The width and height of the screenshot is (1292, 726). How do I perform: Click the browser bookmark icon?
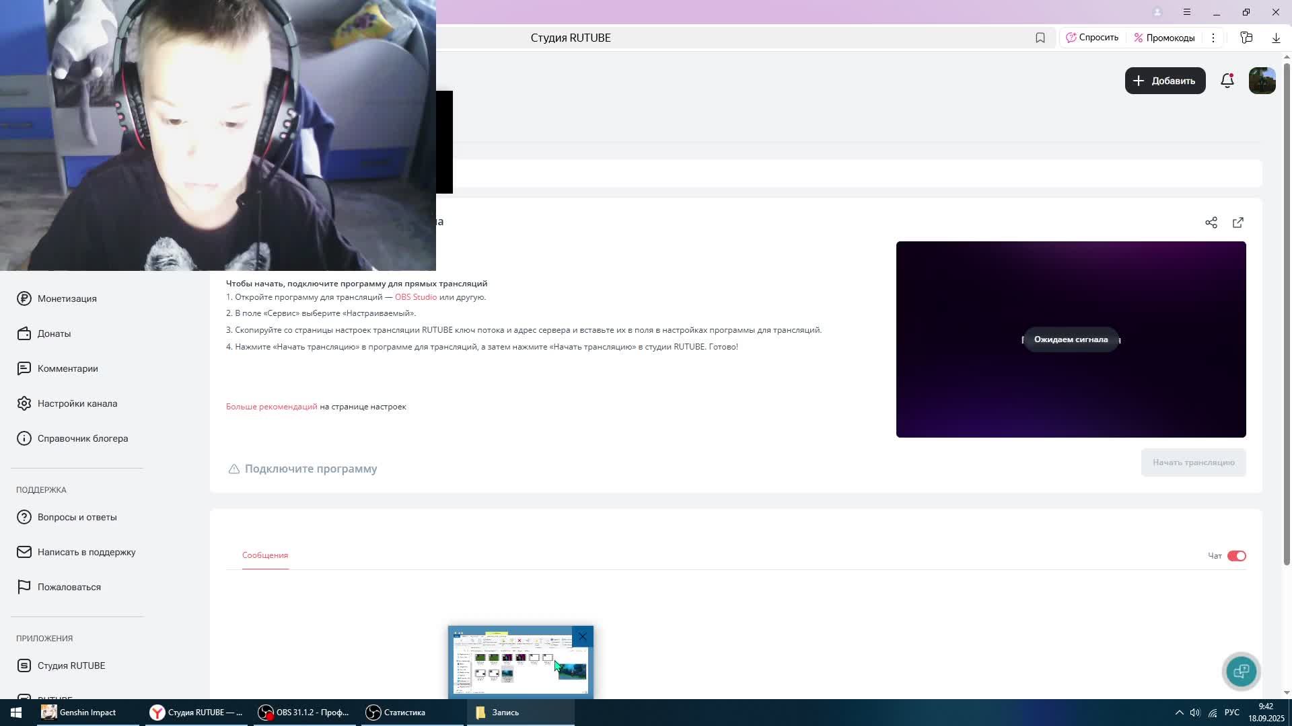pyautogui.click(x=1040, y=38)
